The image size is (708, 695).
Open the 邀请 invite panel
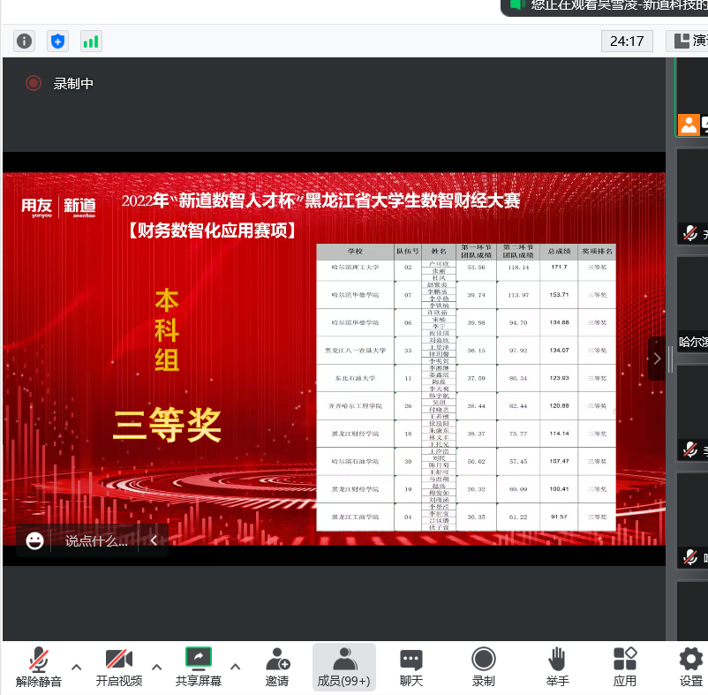pyautogui.click(x=277, y=667)
